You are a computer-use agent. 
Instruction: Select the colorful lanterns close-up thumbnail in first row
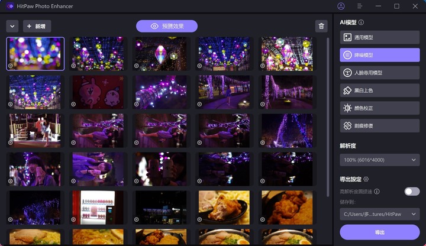[287, 54]
